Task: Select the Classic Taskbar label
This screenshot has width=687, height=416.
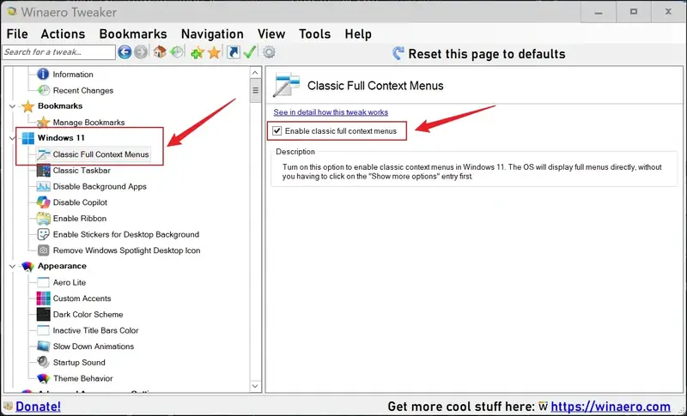Action: click(x=82, y=171)
